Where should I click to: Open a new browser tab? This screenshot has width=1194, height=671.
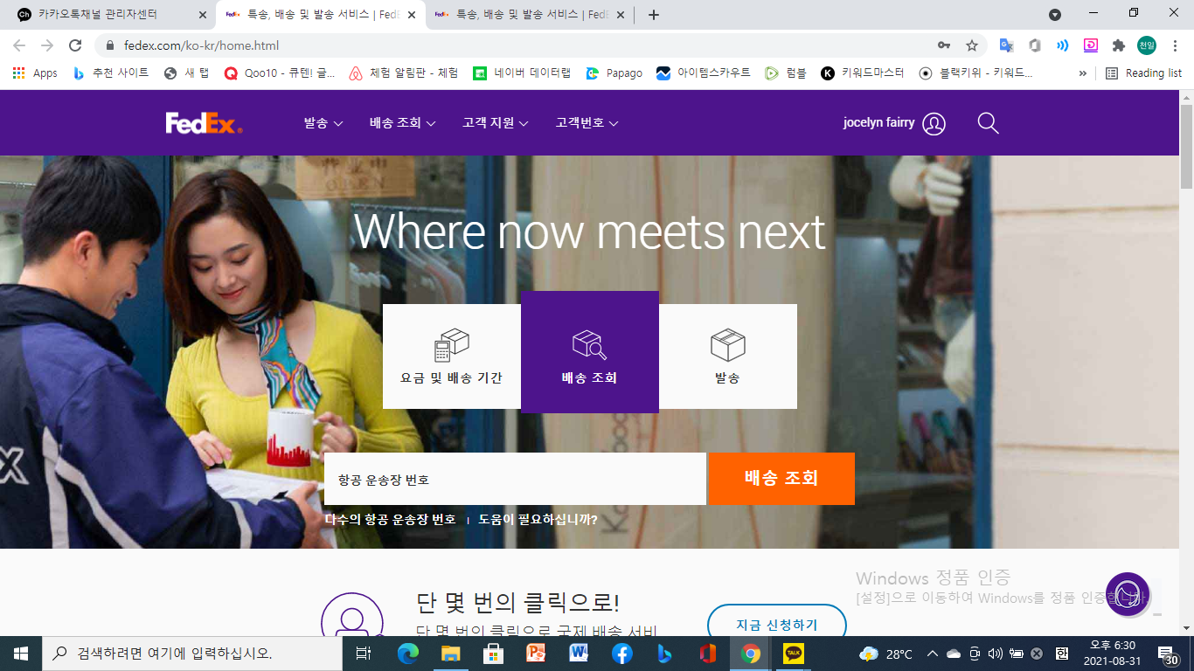coord(653,15)
